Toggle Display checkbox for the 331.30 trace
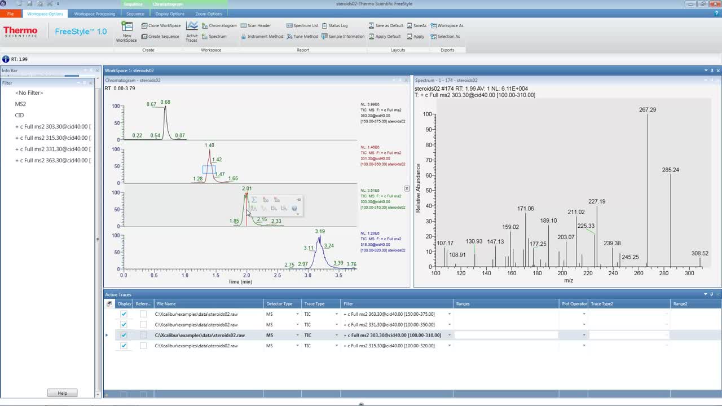The width and height of the screenshot is (722, 406). pyautogui.click(x=124, y=325)
